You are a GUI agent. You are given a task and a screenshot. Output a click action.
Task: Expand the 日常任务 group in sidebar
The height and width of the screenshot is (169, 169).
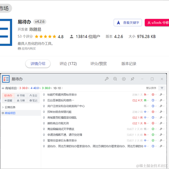click(x=3, y=107)
